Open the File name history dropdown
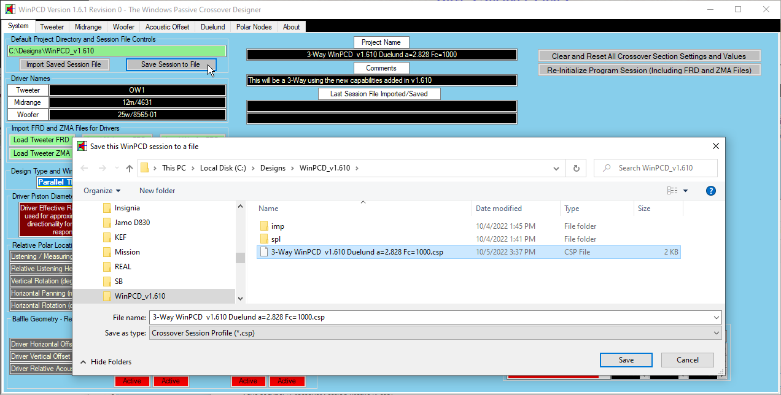This screenshot has width=781, height=395. [717, 317]
